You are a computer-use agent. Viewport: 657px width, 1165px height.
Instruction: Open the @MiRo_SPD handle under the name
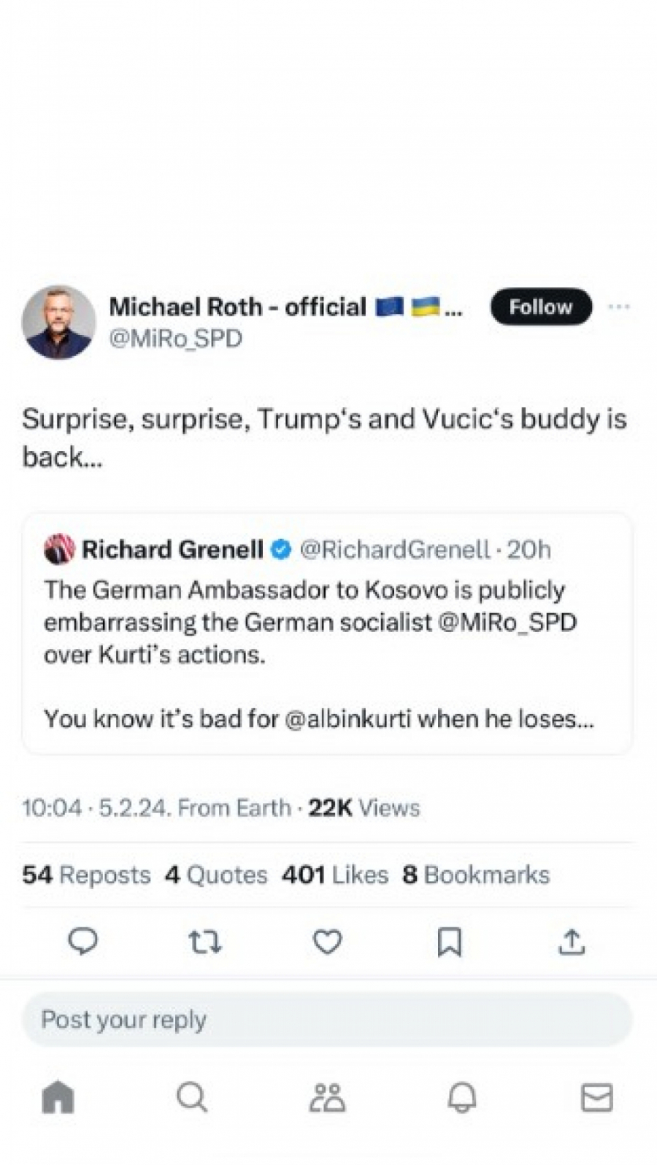coord(175,339)
